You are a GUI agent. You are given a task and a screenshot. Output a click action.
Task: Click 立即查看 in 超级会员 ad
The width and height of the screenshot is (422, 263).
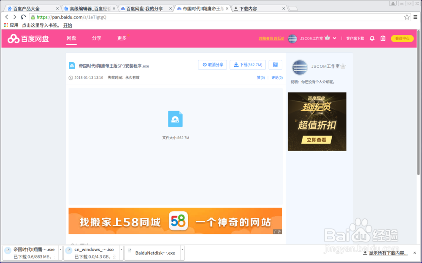[x=316, y=140]
